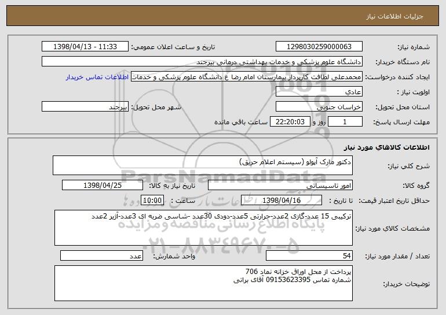Click the request creator field محمدعلی لطافت

(247, 77)
